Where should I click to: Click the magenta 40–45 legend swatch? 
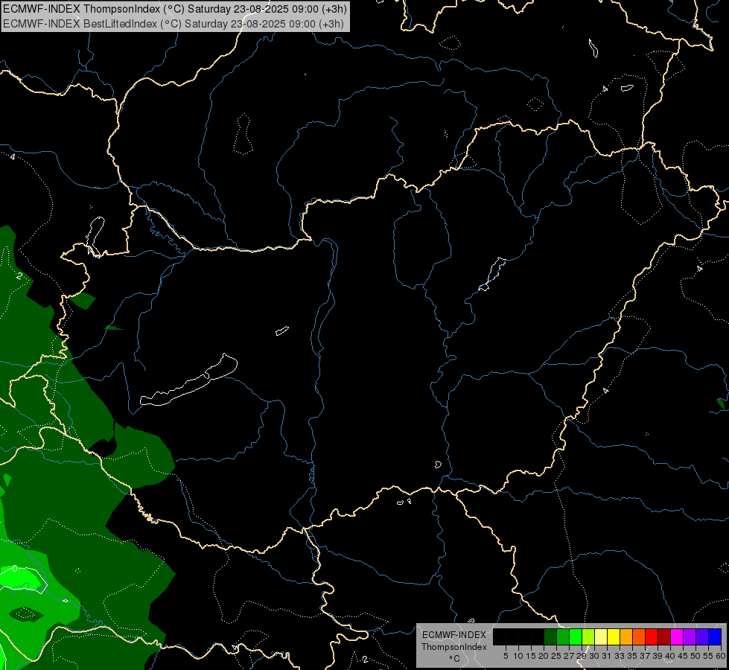(677, 636)
